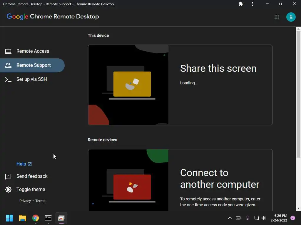Open the Windows Start menu

[x=9, y=218]
